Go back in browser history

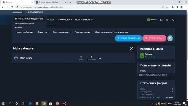3,7
